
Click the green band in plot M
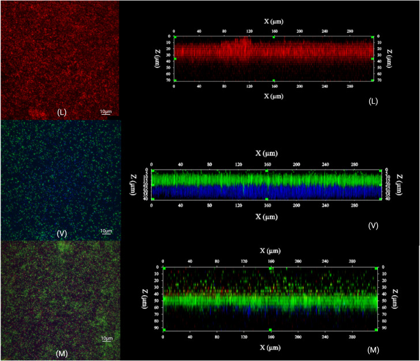tap(270, 300)
